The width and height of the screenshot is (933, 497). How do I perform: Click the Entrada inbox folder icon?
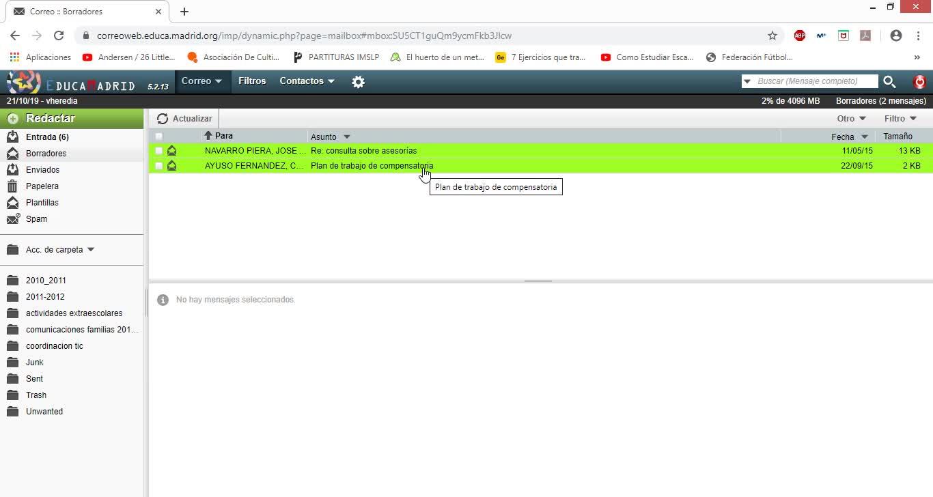coord(12,137)
